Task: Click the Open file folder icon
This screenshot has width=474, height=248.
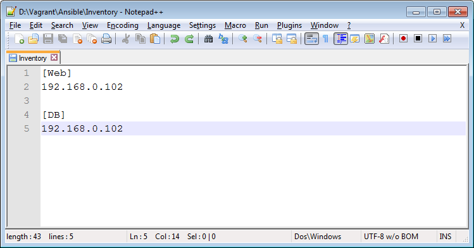Action: pos(34,39)
